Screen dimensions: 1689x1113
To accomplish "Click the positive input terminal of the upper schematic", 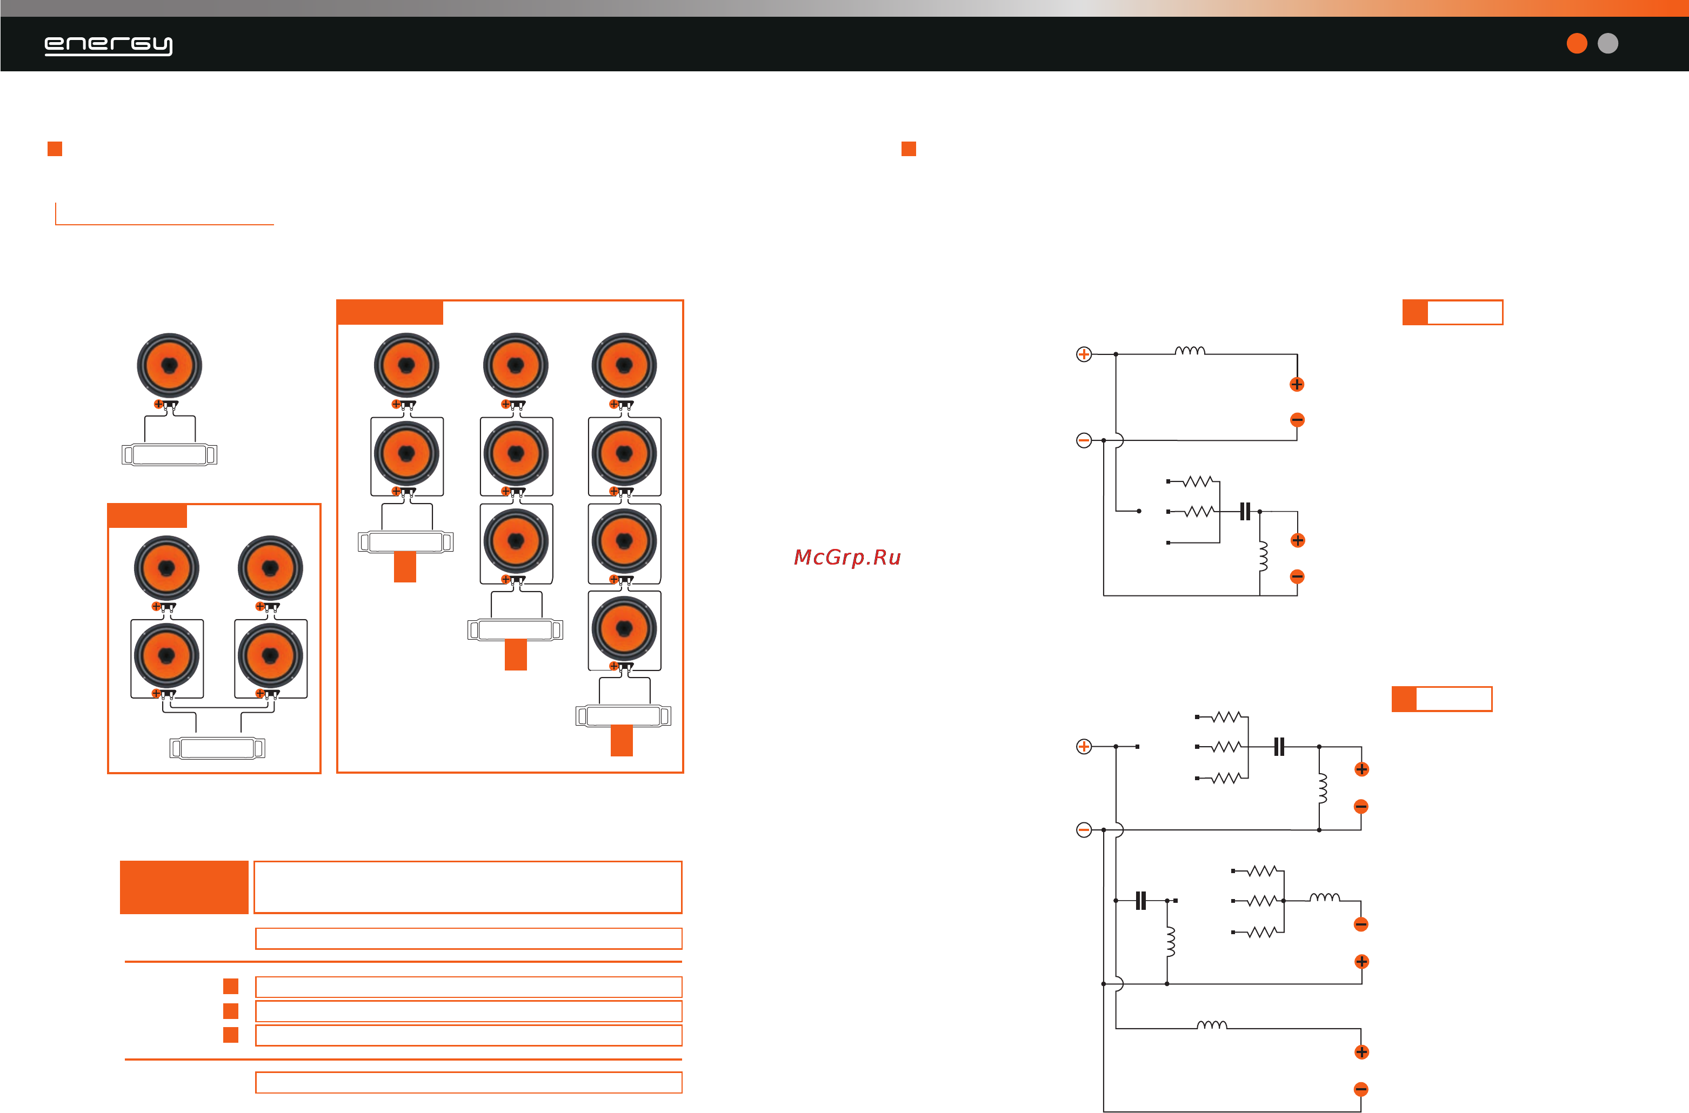I will (1084, 354).
